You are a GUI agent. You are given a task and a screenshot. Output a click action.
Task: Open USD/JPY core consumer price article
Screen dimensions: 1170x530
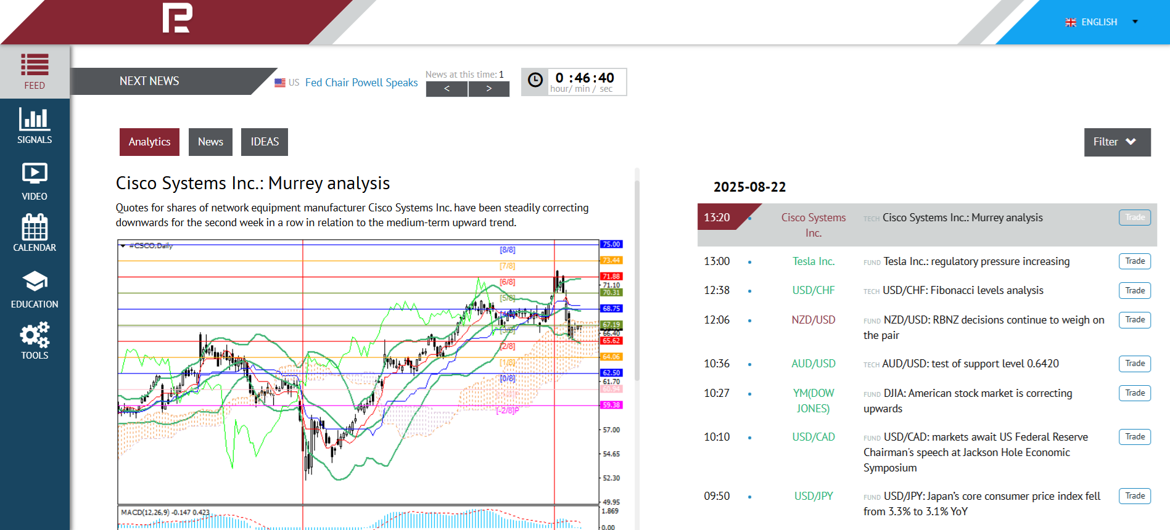(x=983, y=503)
